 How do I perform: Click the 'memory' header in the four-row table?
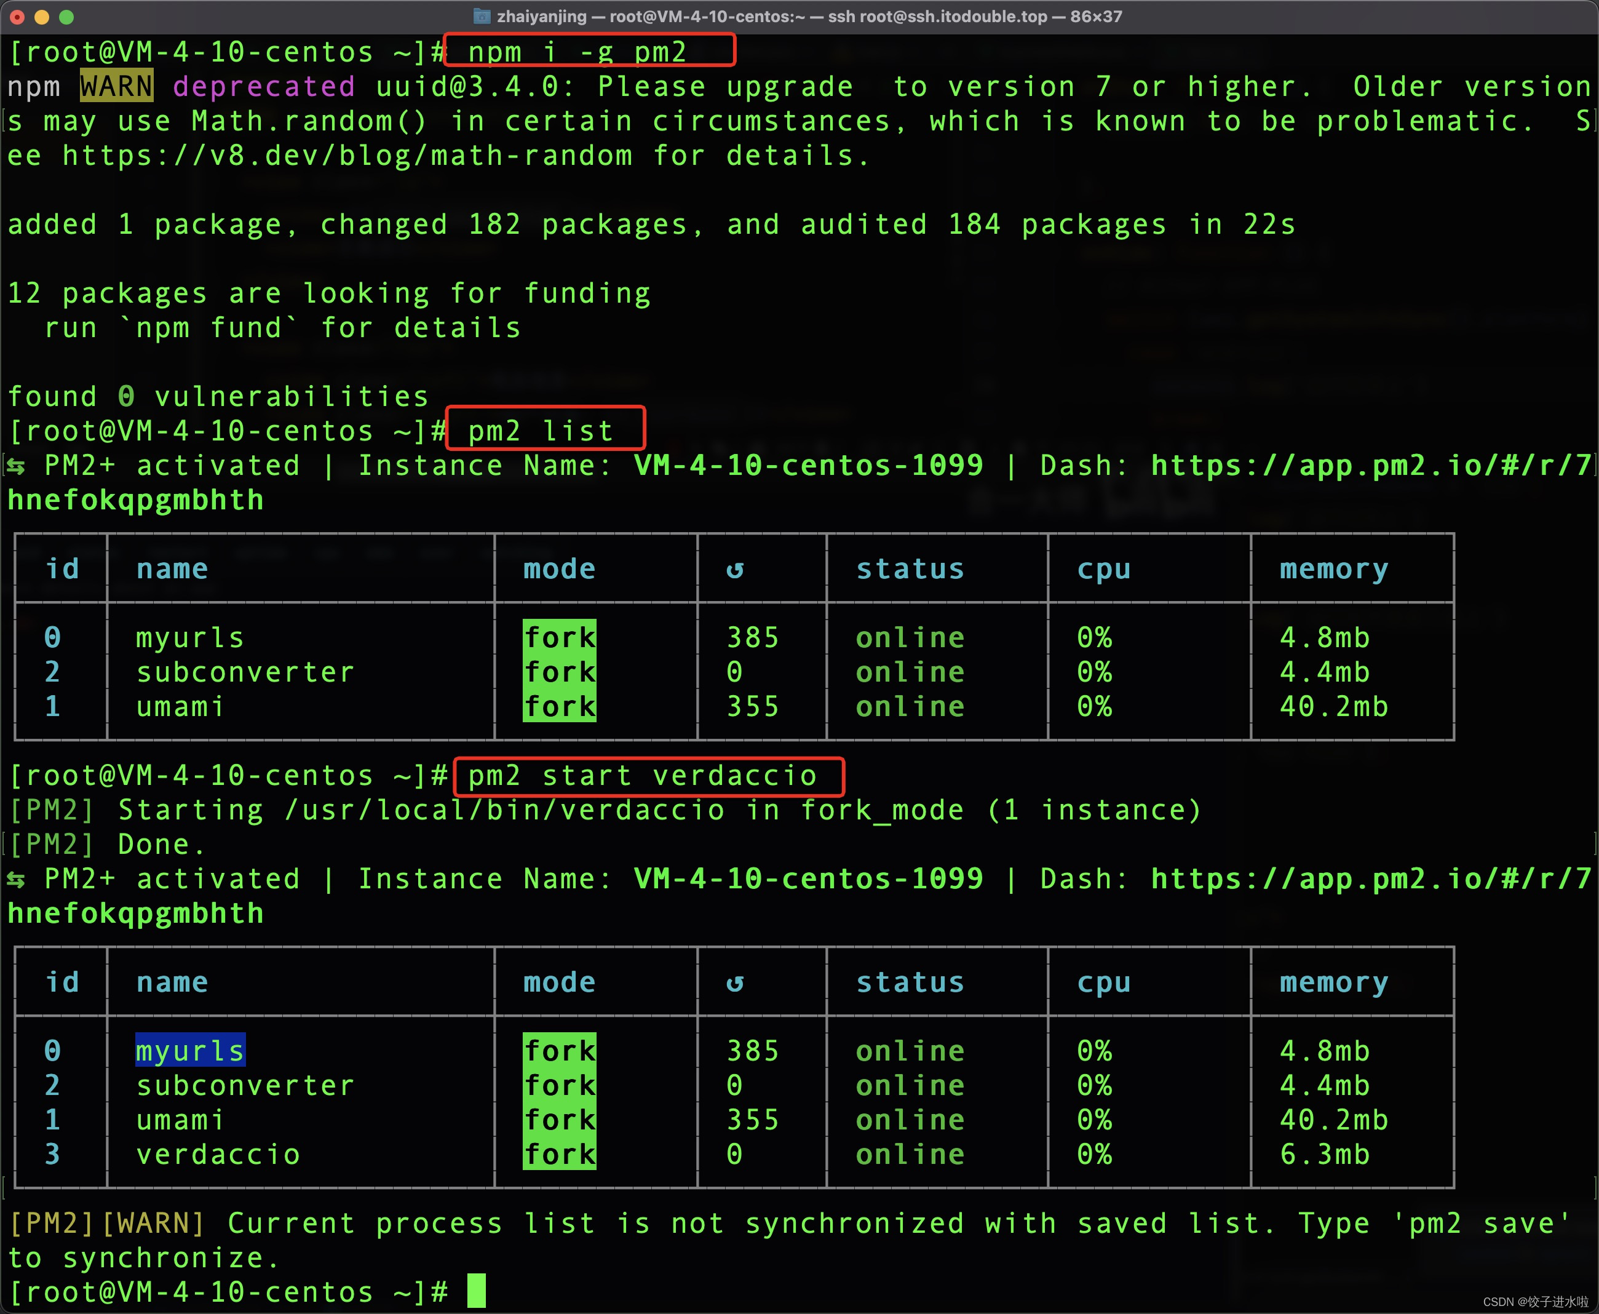[1334, 982]
